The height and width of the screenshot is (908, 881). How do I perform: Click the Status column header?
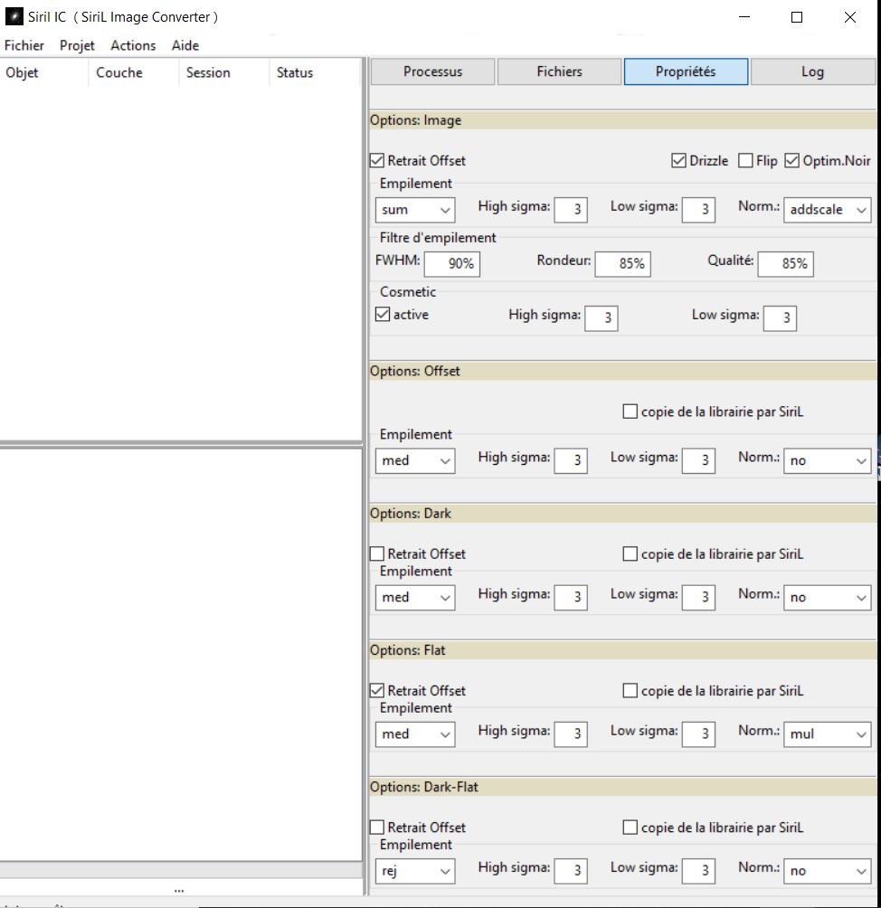[315, 73]
